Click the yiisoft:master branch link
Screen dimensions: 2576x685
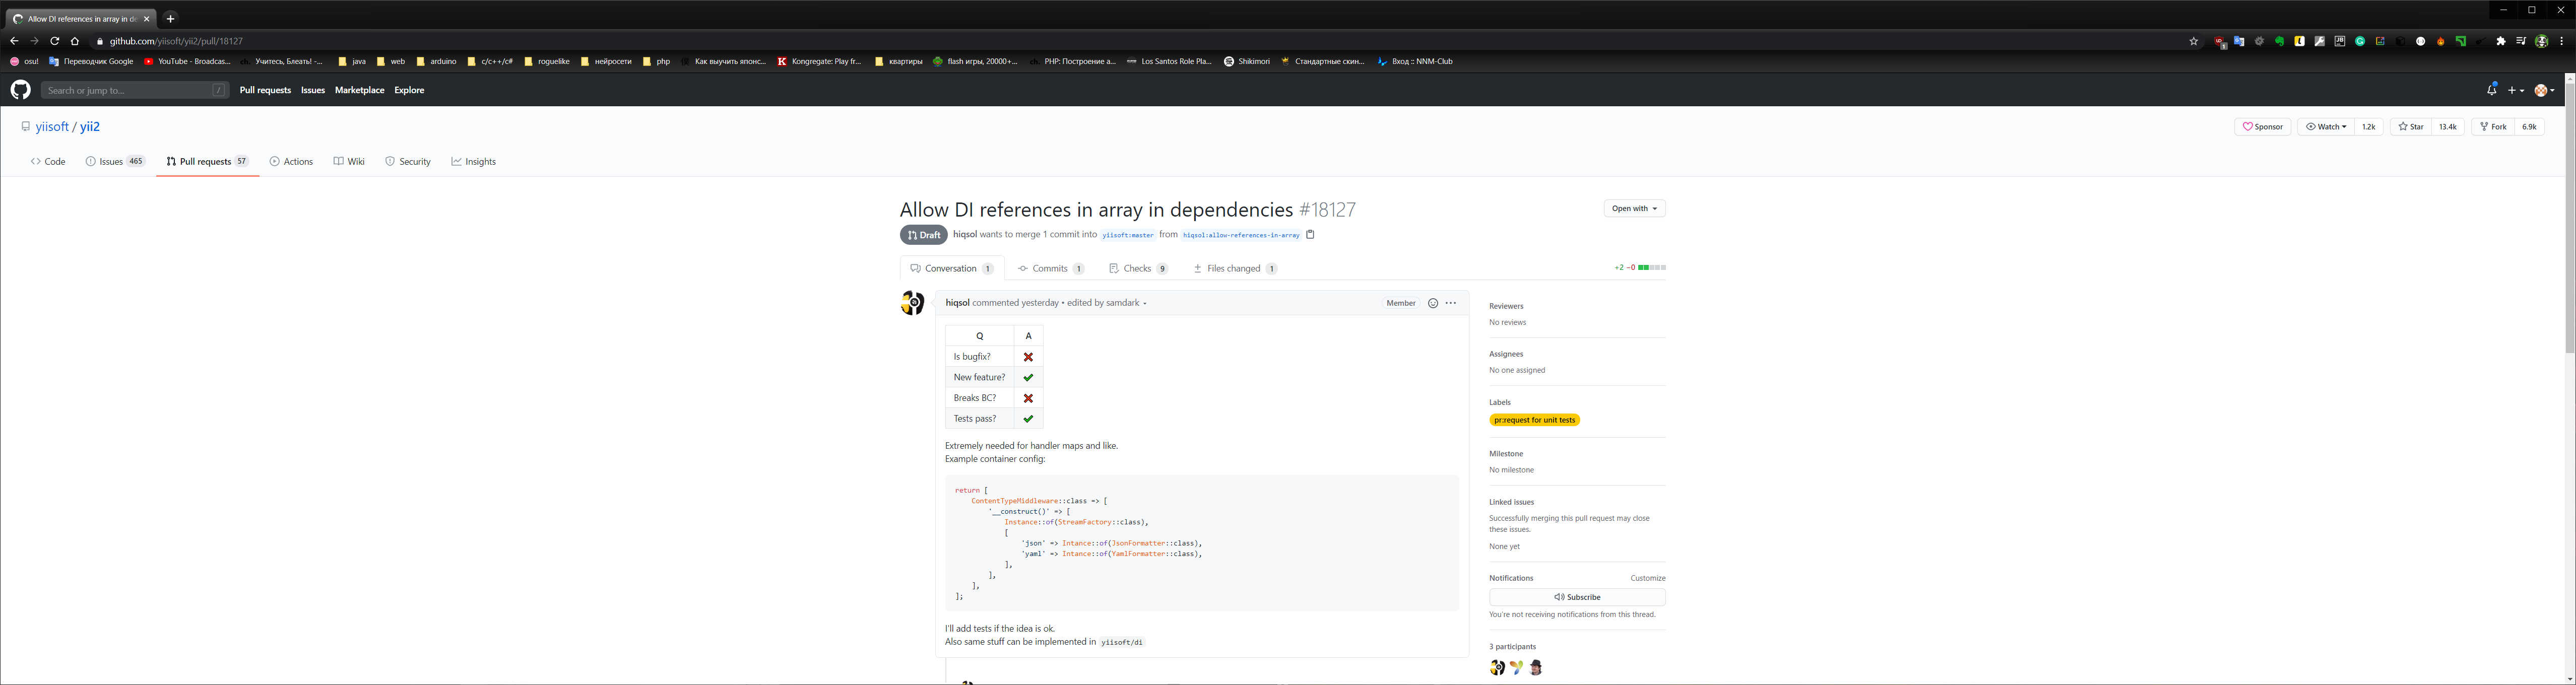[x=1128, y=235]
